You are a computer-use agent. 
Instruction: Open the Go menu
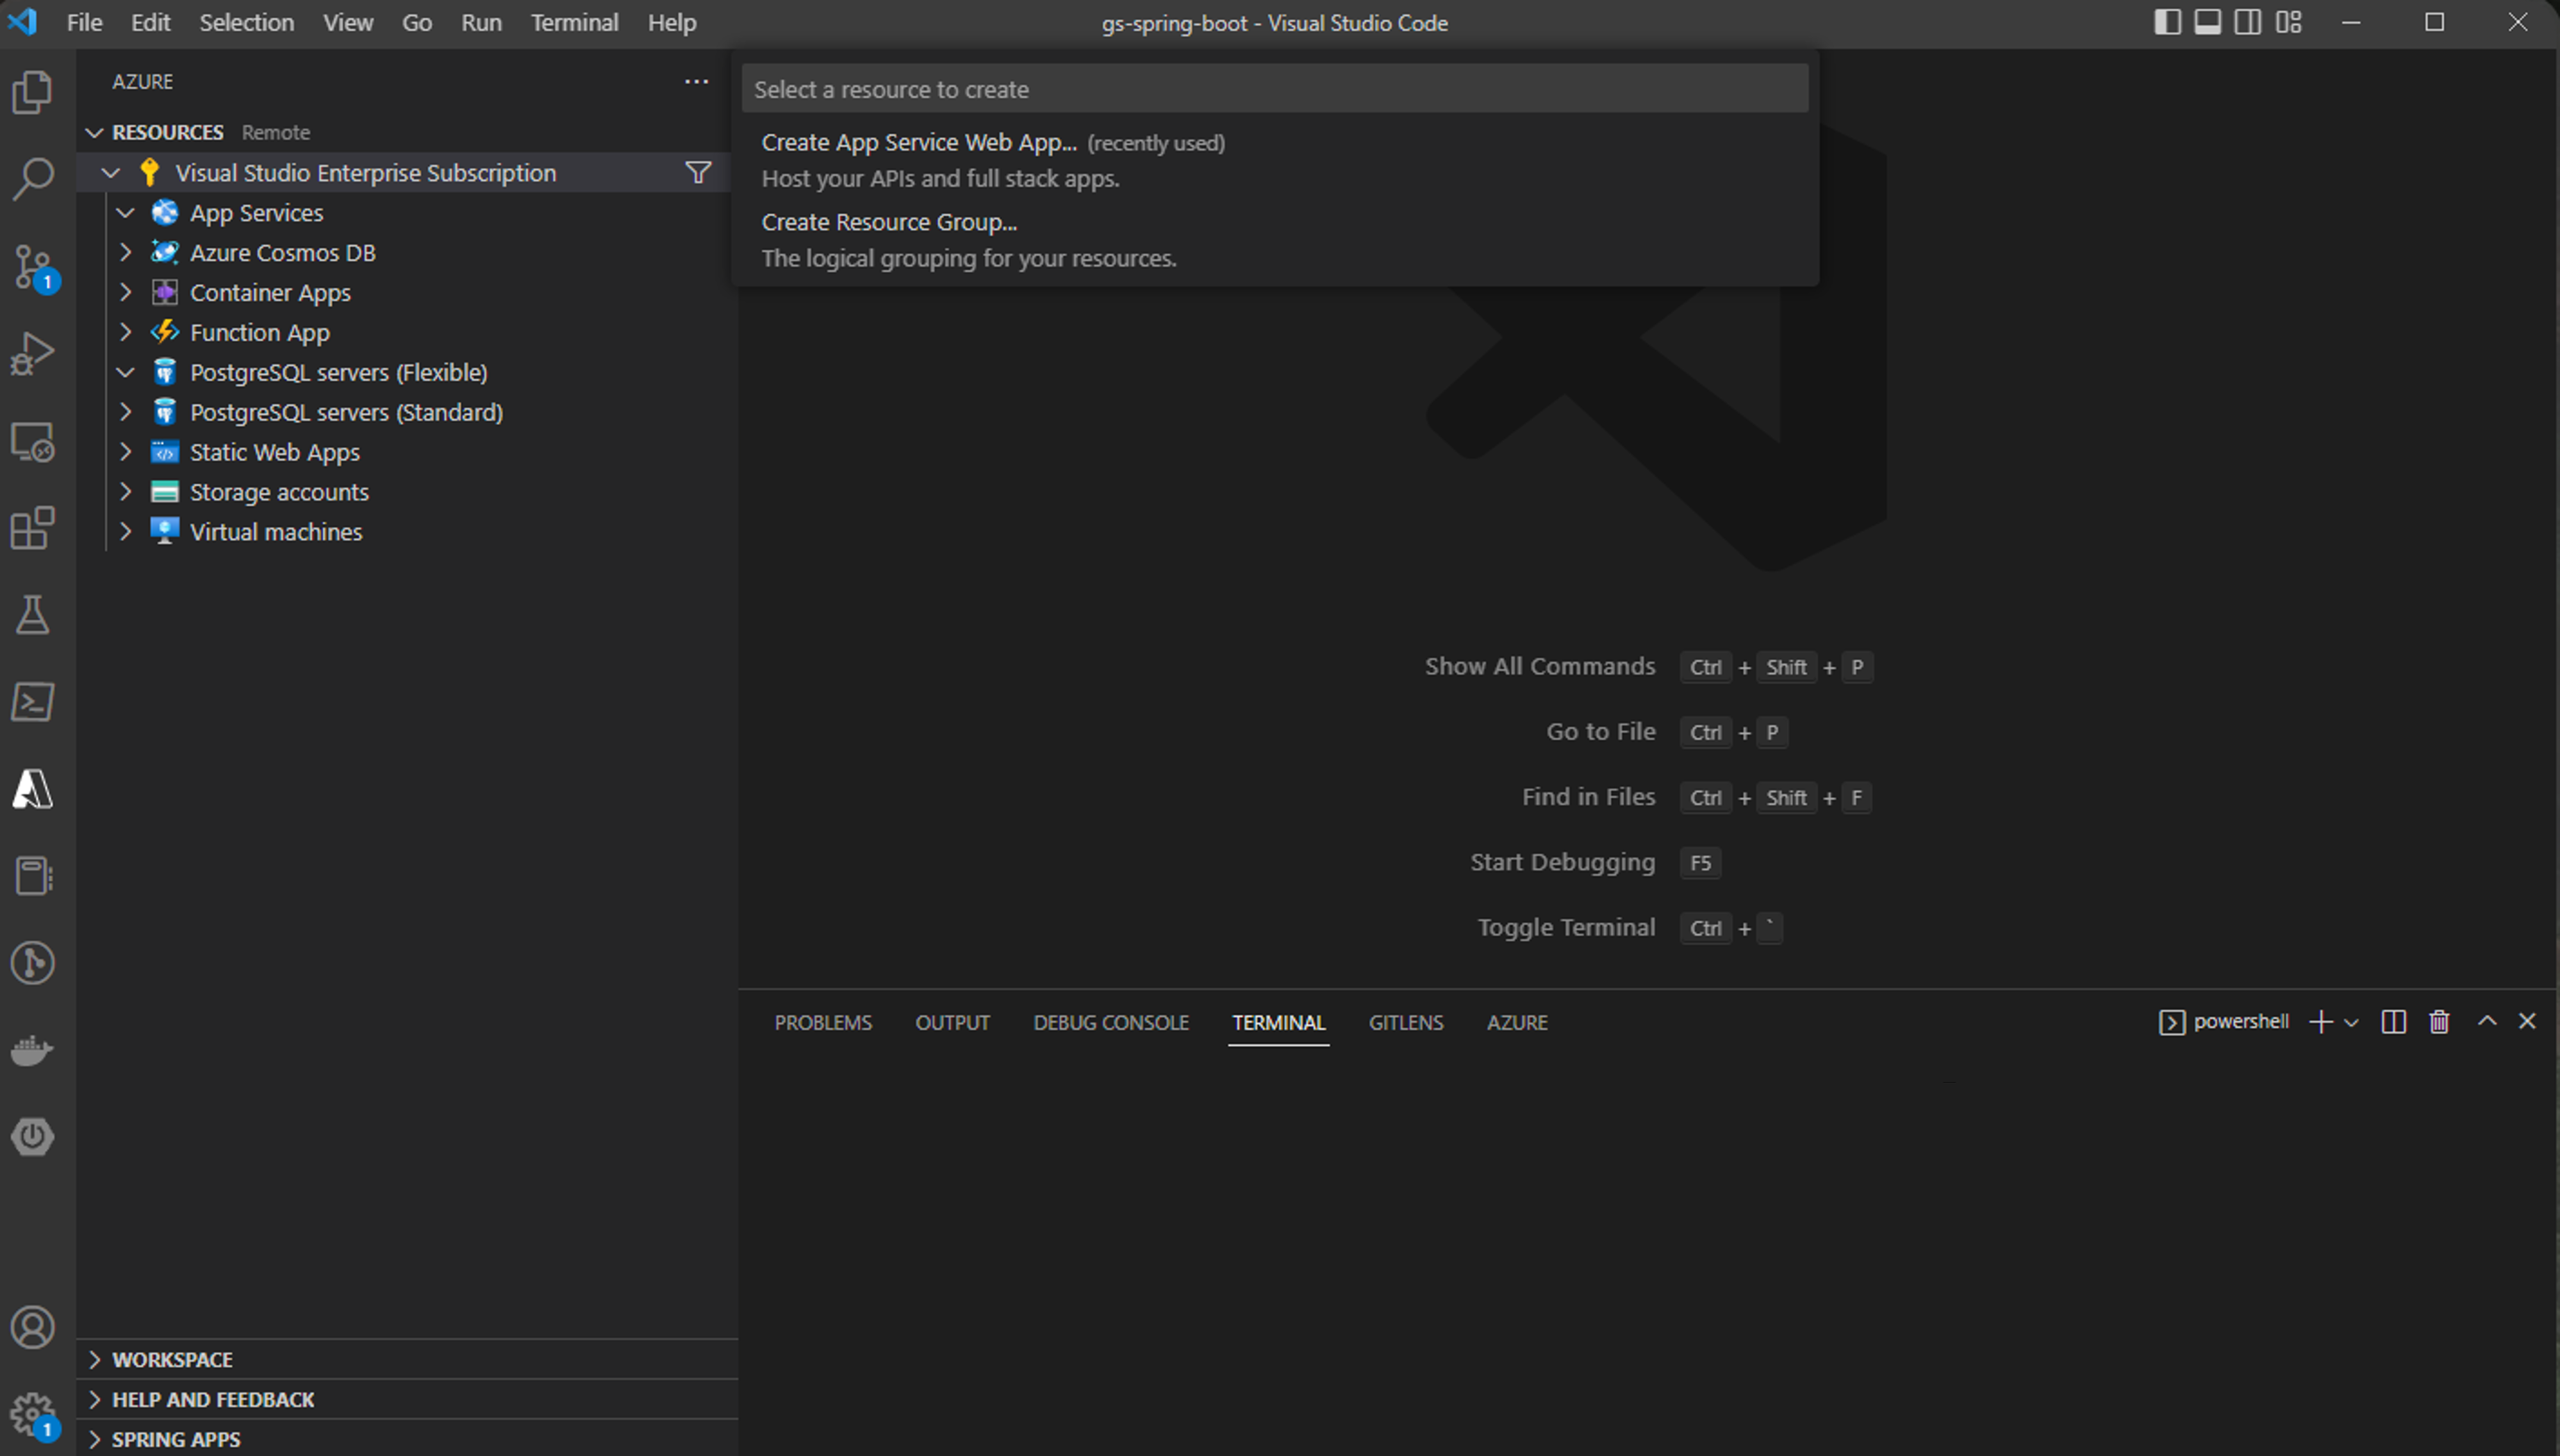[x=416, y=22]
